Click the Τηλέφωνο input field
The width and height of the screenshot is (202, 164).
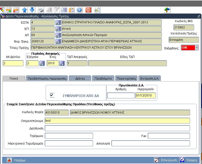point(69,136)
